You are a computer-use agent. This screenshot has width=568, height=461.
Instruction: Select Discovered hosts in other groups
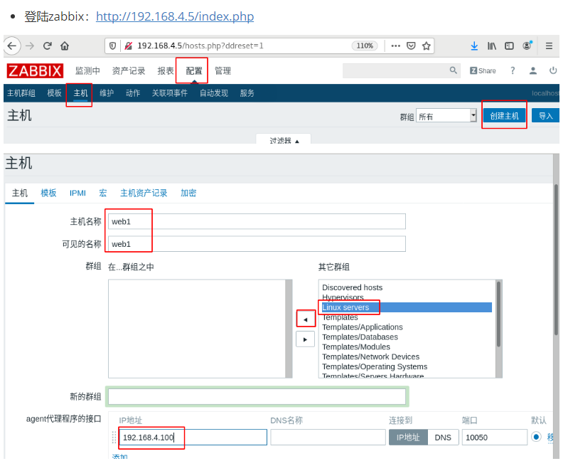[x=352, y=287]
